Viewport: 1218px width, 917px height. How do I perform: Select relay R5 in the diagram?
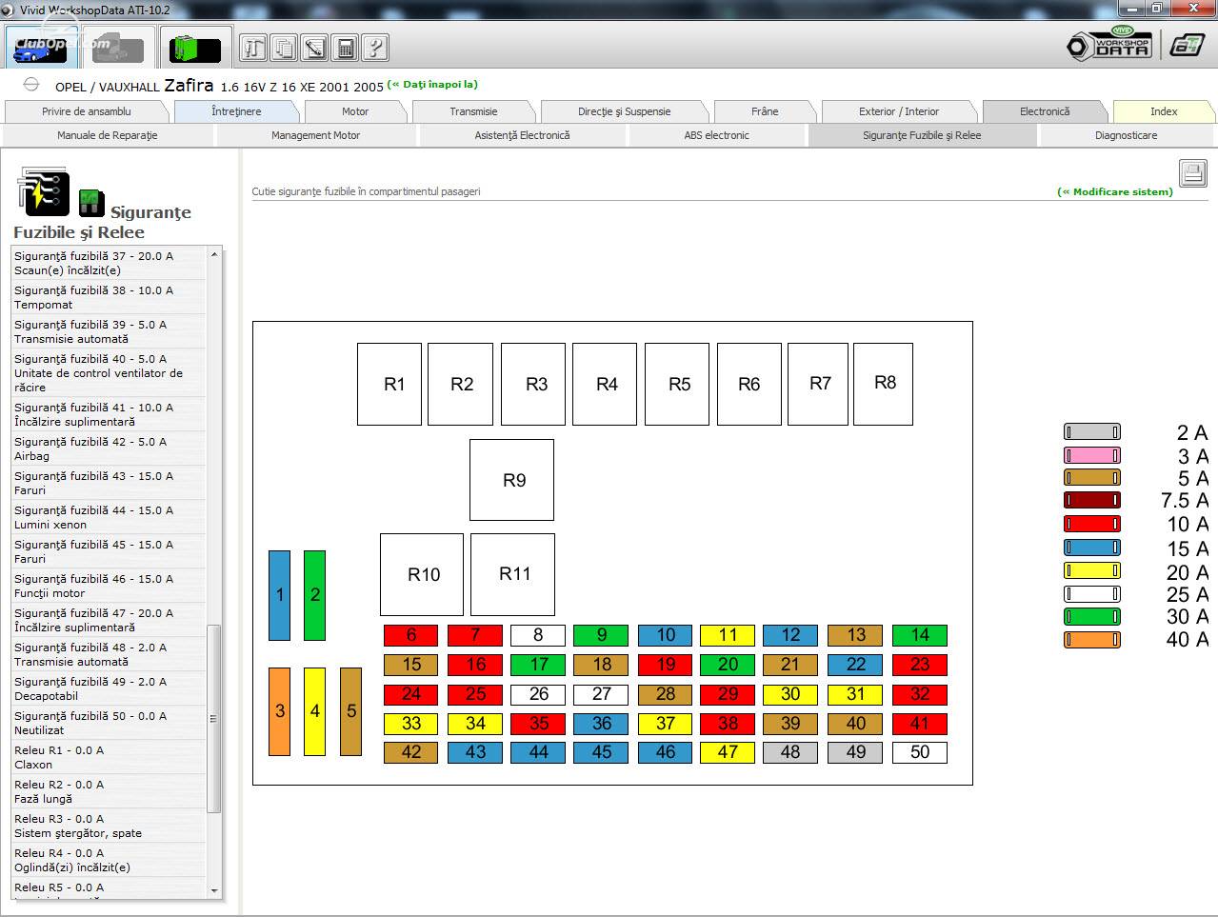click(677, 384)
